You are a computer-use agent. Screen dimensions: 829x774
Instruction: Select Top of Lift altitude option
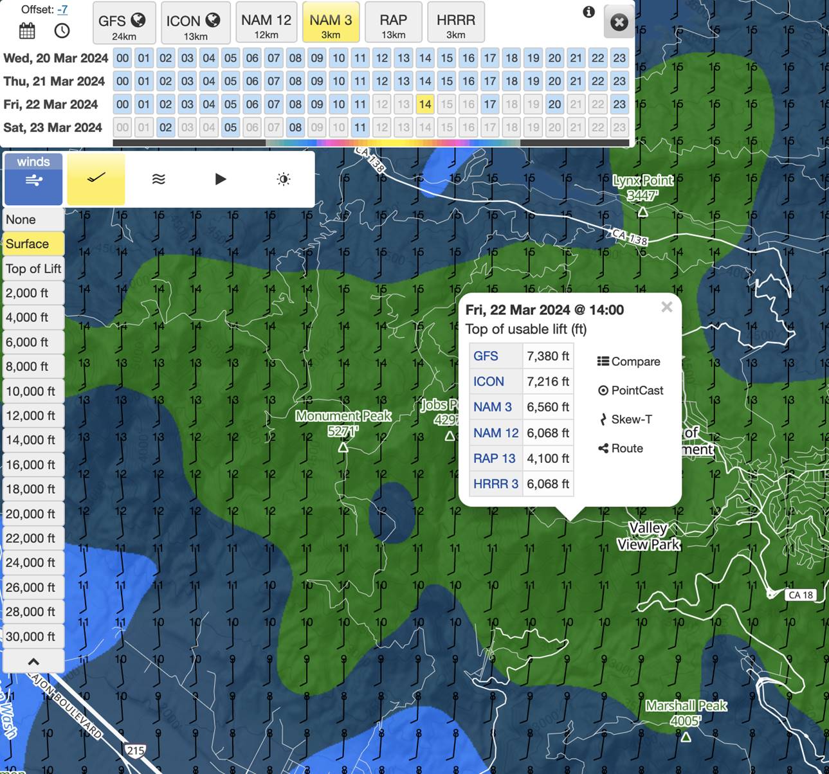coord(33,269)
